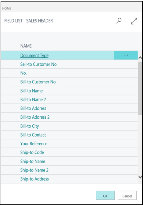The height and width of the screenshot is (205, 143).
Task: Open the search magnifier icon
Action: coord(119,21)
